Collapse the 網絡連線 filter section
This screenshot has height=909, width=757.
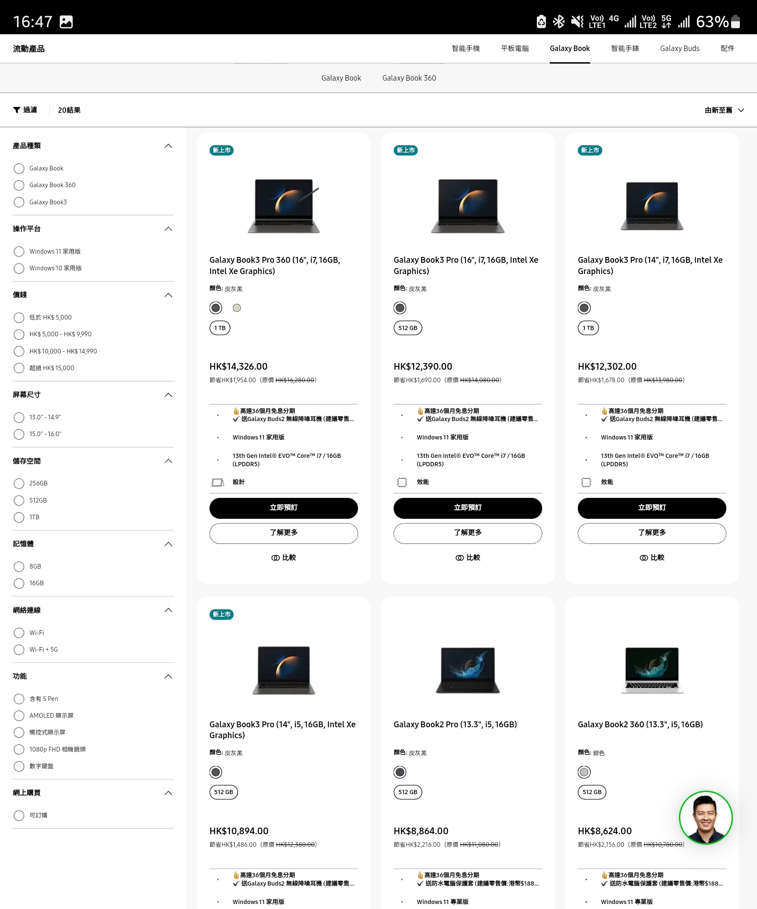[168, 610]
